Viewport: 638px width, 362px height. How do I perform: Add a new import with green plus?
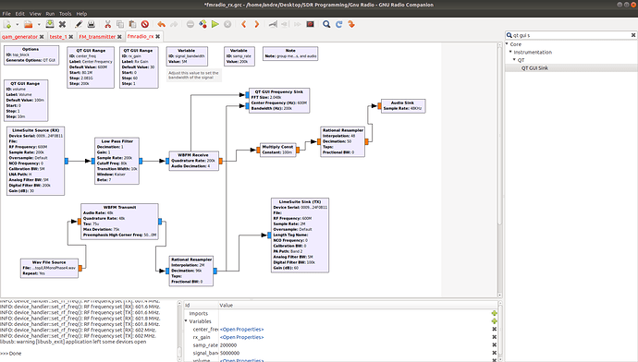tap(494, 313)
